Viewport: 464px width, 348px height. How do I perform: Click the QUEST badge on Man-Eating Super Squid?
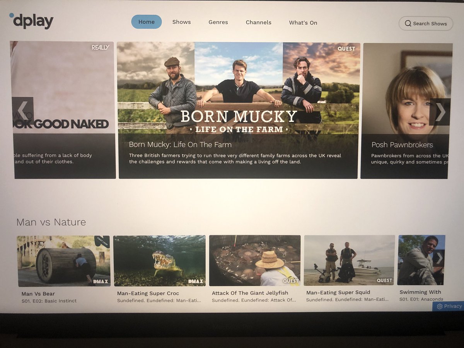tap(385, 280)
